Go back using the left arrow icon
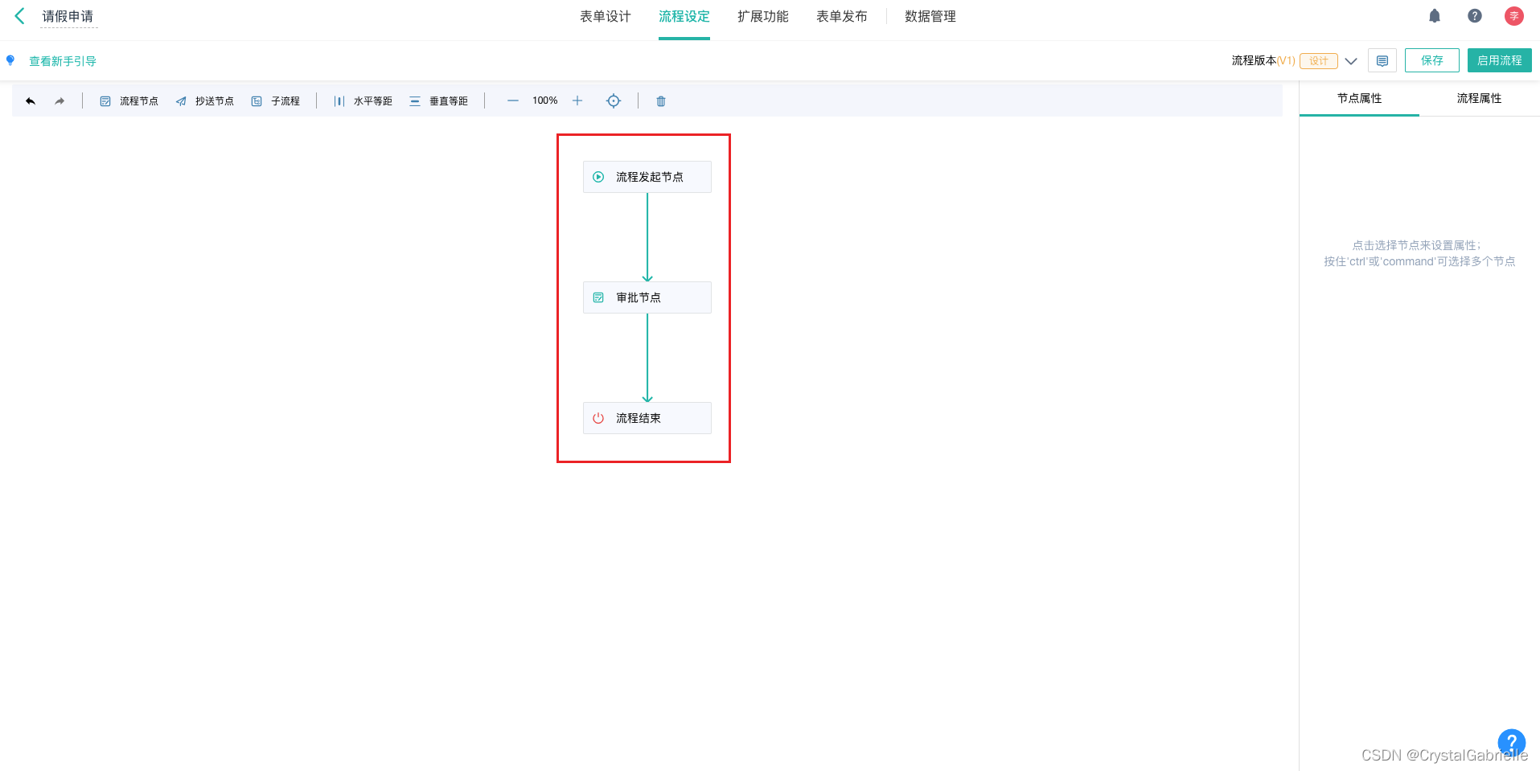This screenshot has height=771, width=1540. 20,16
